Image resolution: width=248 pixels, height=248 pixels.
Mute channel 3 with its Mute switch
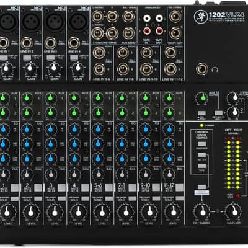click(61, 188)
